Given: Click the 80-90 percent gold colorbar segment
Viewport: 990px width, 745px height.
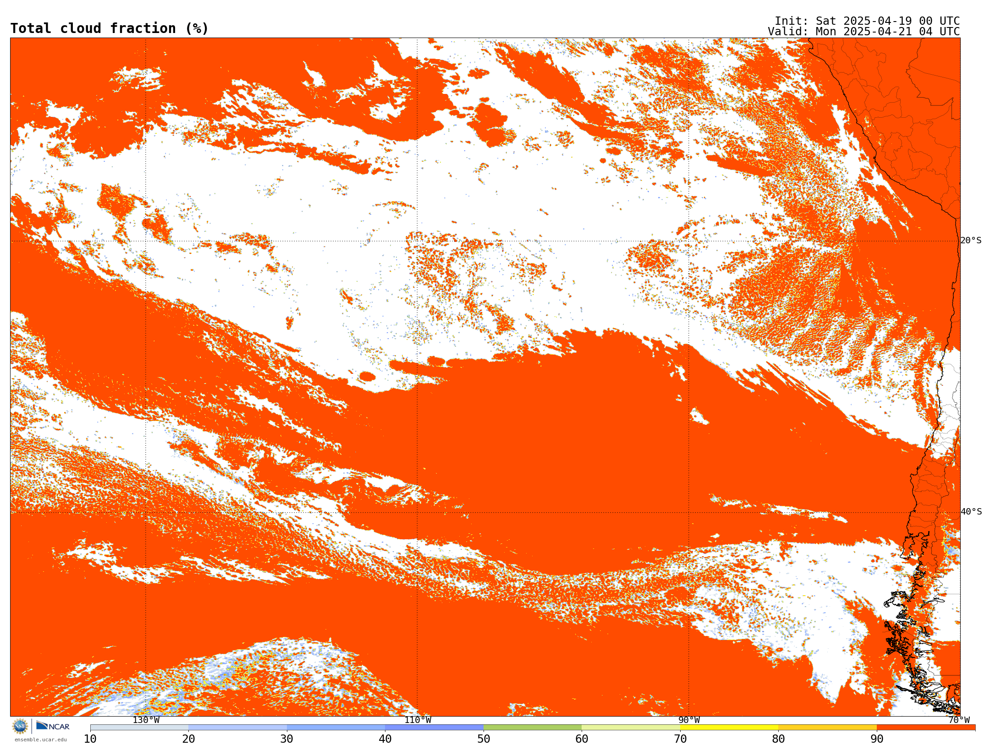Looking at the screenshot, I should [828, 728].
